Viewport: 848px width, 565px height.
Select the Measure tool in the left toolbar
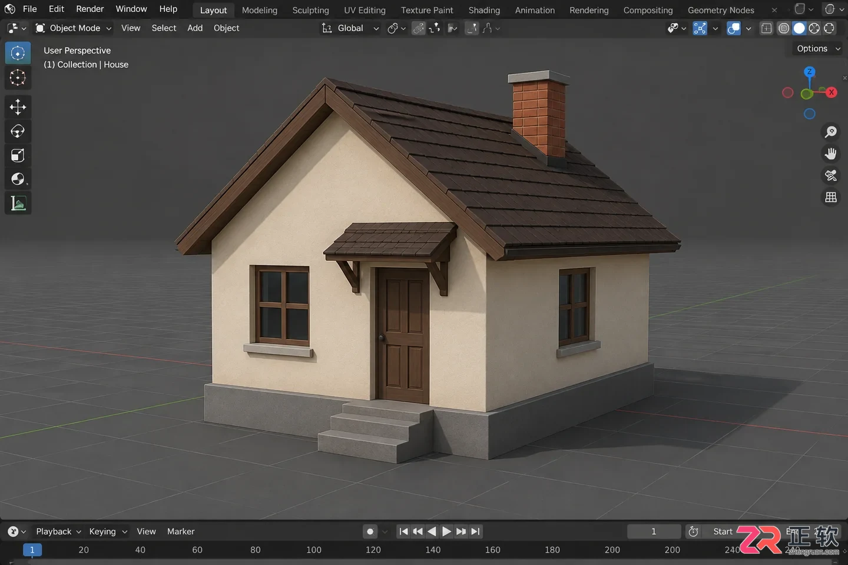[x=18, y=203]
